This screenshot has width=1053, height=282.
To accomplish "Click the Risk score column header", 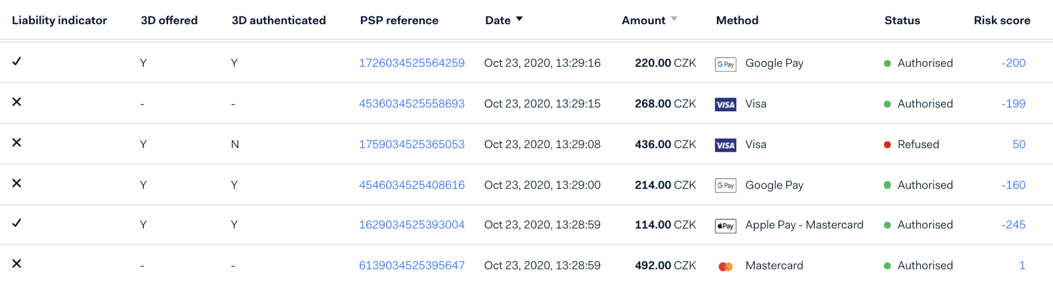I will point(1002,20).
